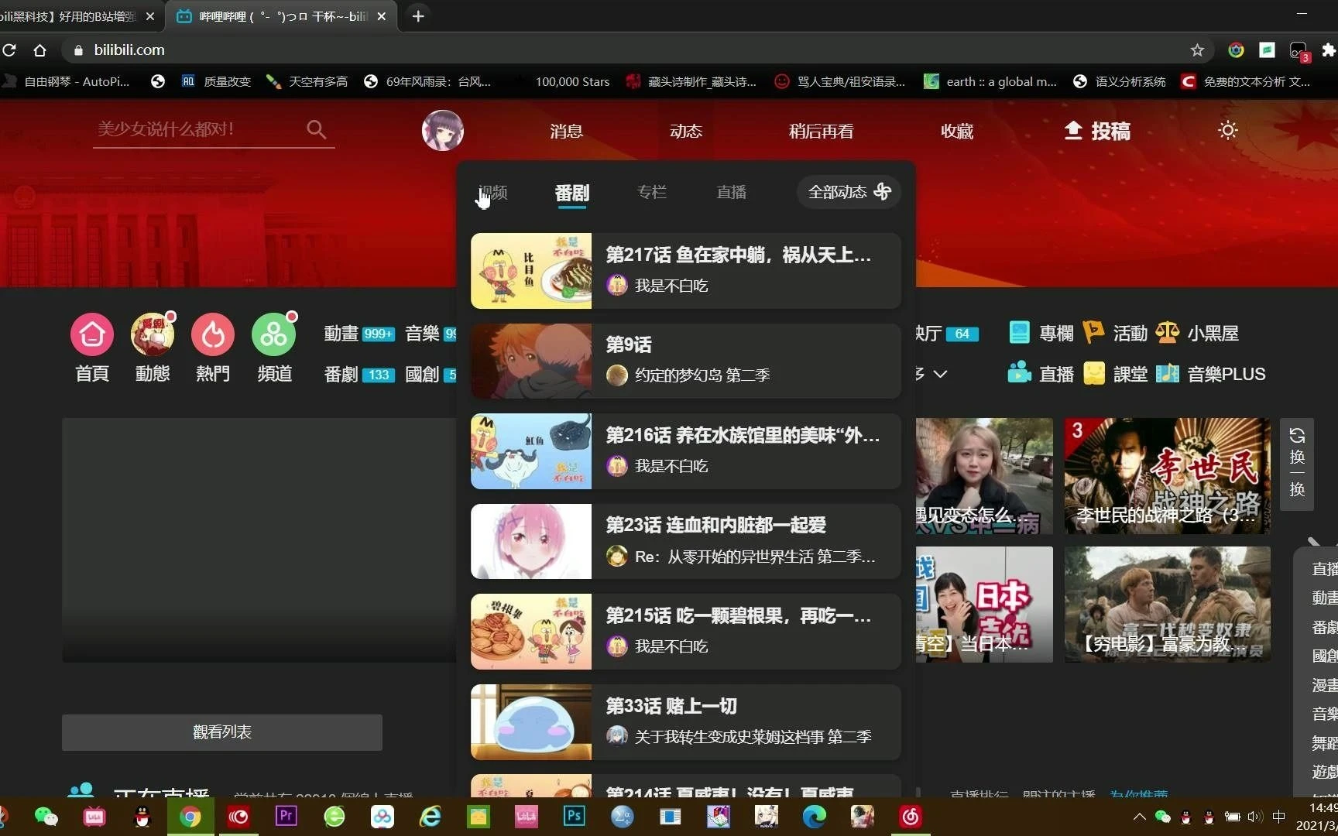Open 第33话 赌上一切 episode
Viewport: 1338px width, 836px height.
[x=685, y=722]
